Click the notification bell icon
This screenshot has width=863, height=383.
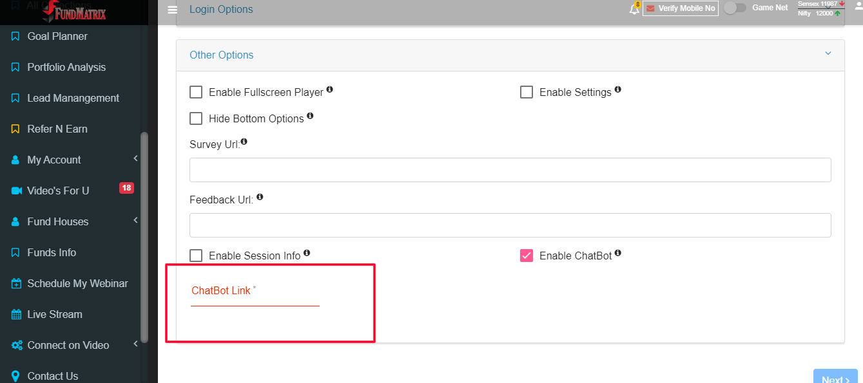[634, 9]
